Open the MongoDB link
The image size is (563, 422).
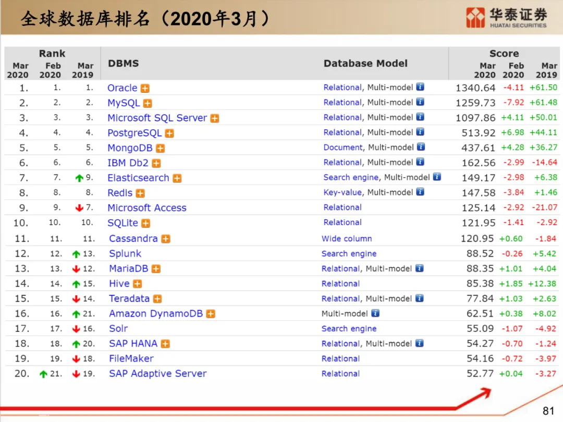point(130,148)
